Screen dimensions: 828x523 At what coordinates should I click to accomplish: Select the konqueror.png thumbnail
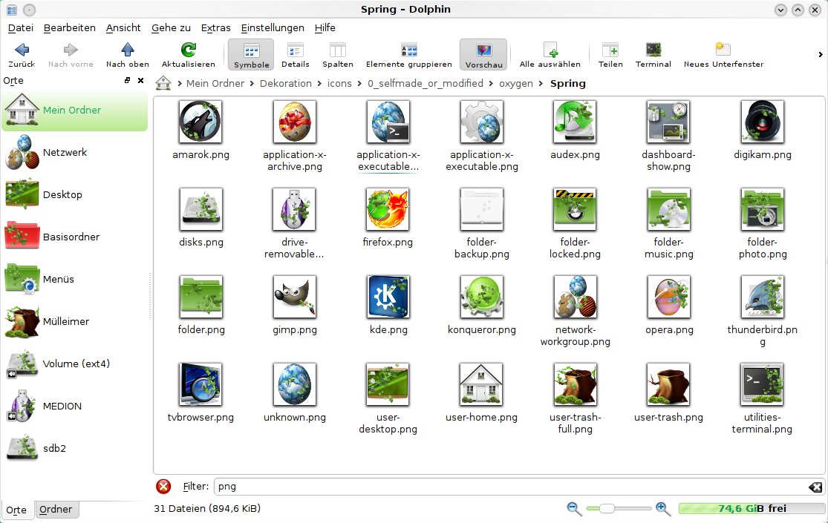pyautogui.click(x=482, y=297)
